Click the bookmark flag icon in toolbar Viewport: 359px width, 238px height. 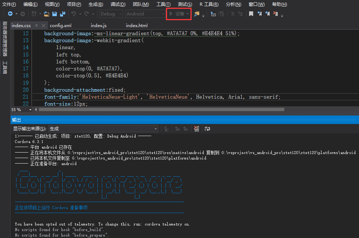pos(251,14)
